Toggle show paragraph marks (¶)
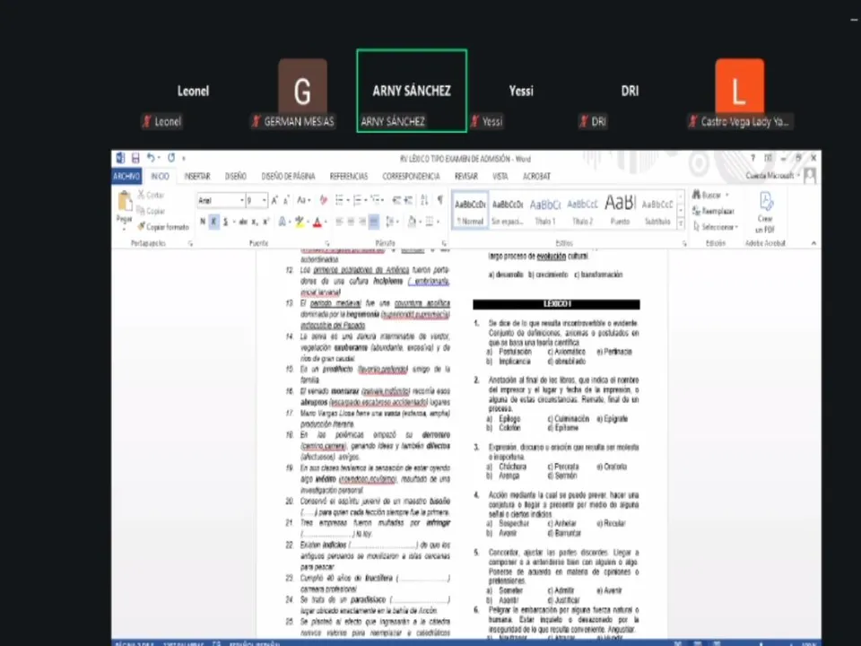Image resolution: width=861 pixels, height=646 pixels. click(x=439, y=200)
